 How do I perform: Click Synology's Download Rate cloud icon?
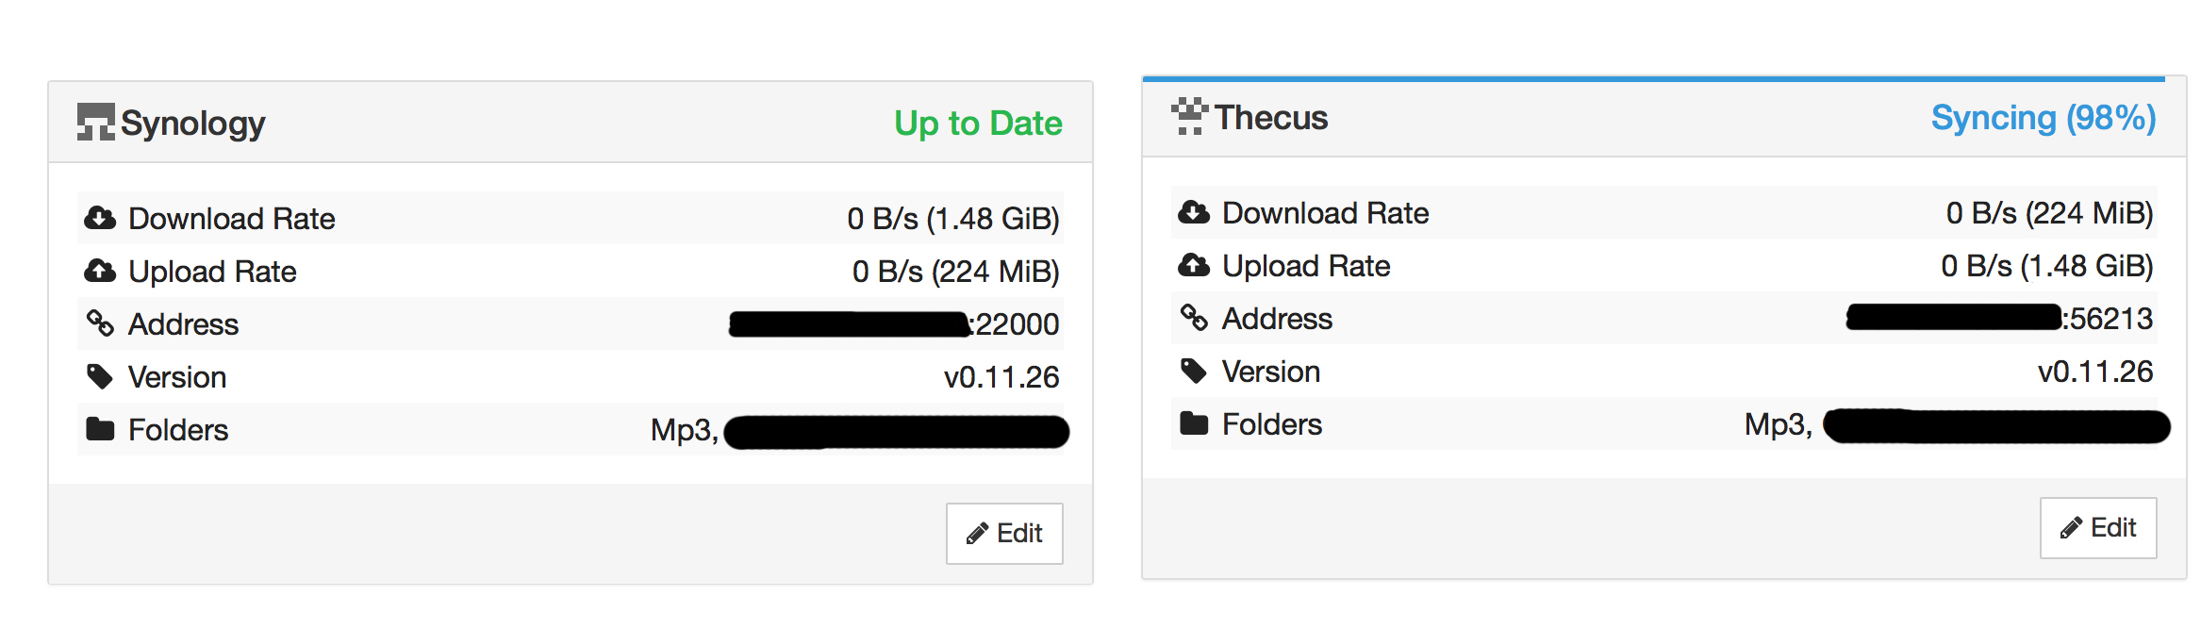(x=100, y=219)
